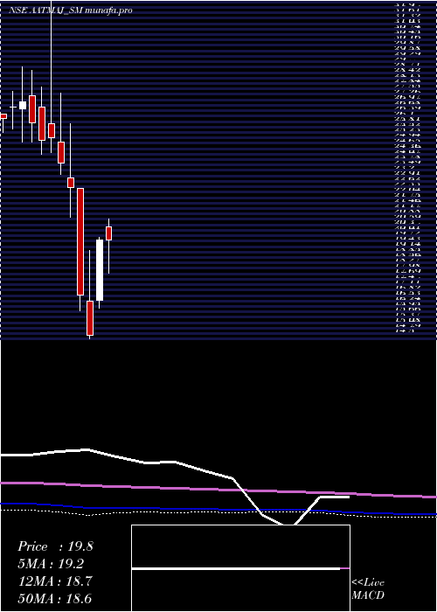
Task: Click the blue moving average line
Action: pos(218,510)
